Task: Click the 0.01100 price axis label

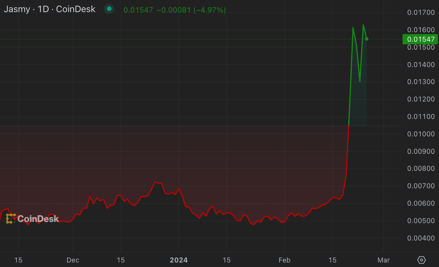Action: tap(421, 117)
